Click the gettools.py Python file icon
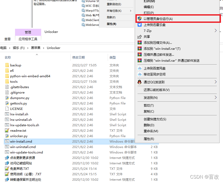This screenshot has width=223, height=182. 7,103
